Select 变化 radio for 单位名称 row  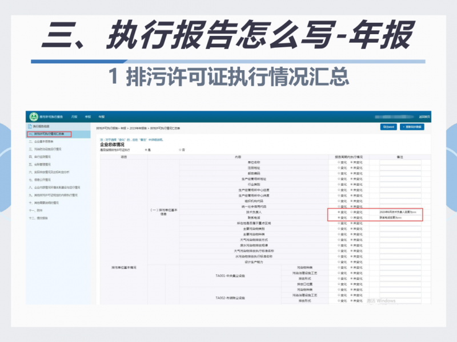coord(339,162)
